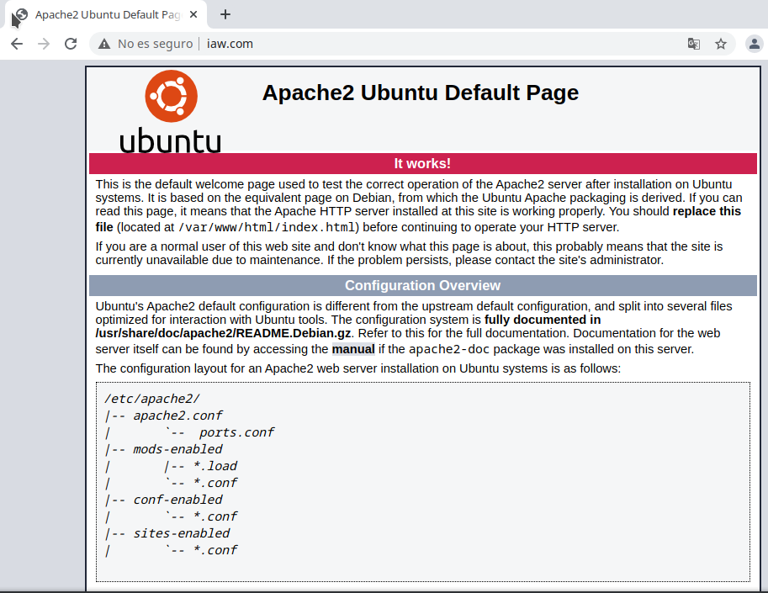The height and width of the screenshot is (593, 768).
Task: Click the Ubuntu logo image
Action: 171,111
